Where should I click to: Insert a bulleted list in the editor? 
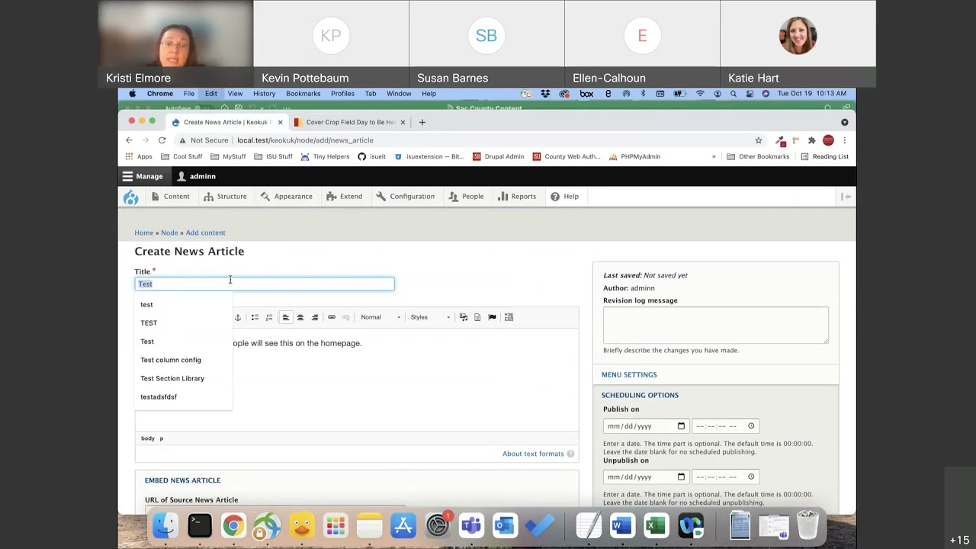pyautogui.click(x=255, y=317)
